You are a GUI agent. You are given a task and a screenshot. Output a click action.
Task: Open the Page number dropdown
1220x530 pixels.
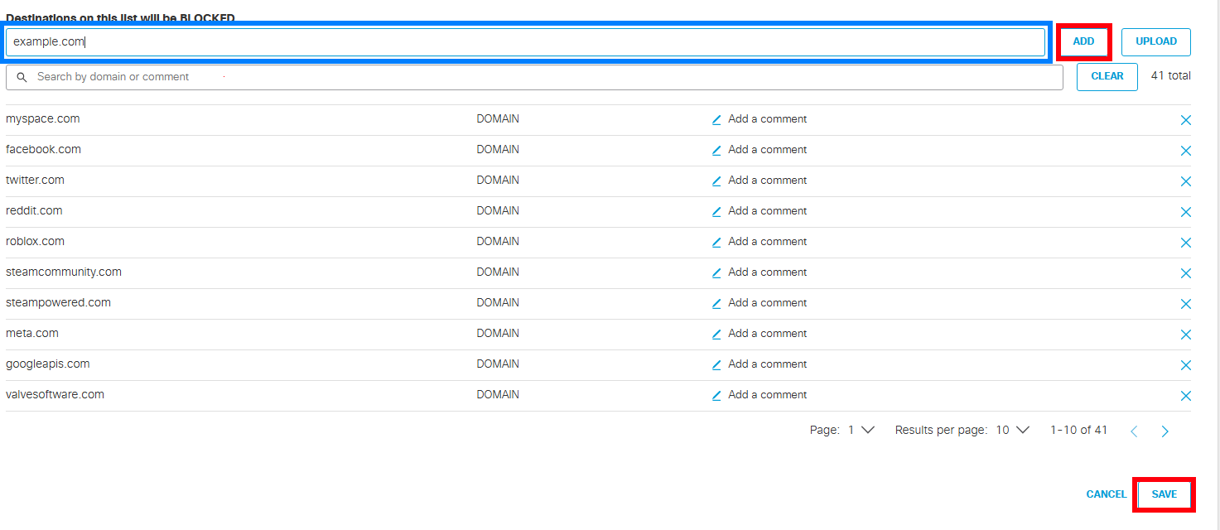click(x=861, y=431)
